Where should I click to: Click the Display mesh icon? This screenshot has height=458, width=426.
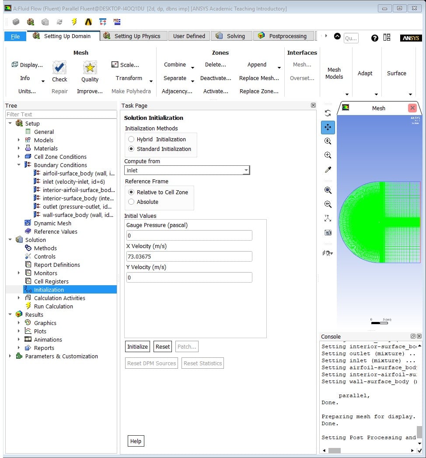(x=14, y=64)
